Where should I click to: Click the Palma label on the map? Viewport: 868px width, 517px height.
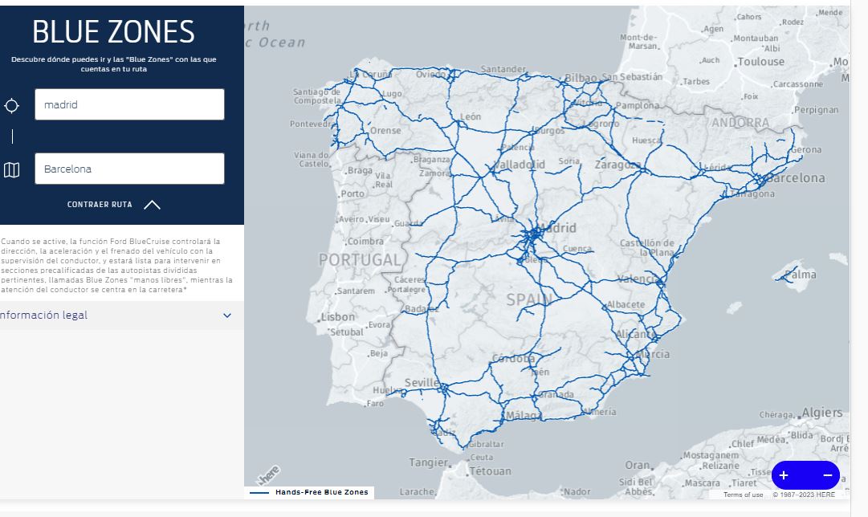[x=801, y=275]
